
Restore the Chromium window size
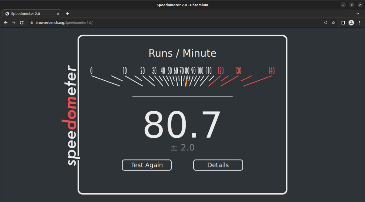pyautogui.click(x=352, y=5)
